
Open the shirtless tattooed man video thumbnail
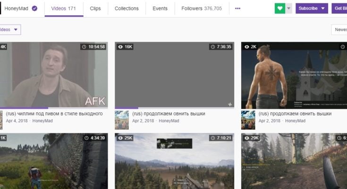pos(294,75)
